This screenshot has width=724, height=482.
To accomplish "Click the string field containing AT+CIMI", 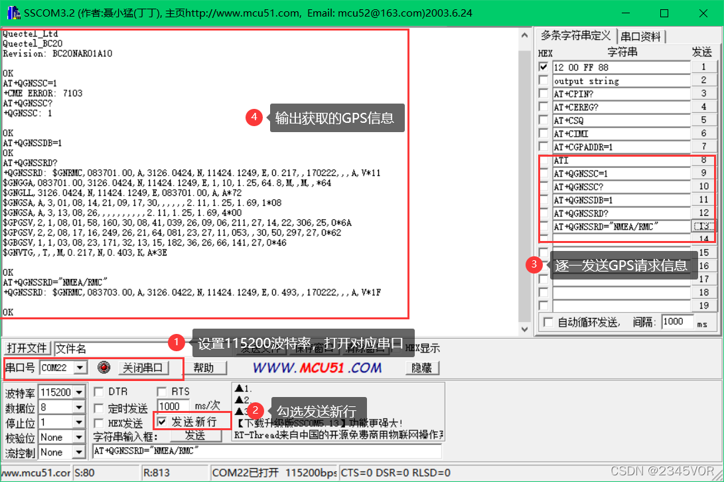I will pyautogui.click(x=621, y=133).
